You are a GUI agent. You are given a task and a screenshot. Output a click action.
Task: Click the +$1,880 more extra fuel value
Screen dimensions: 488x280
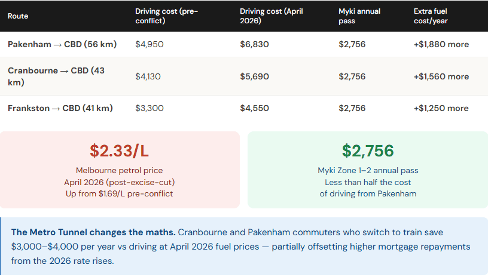pyautogui.click(x=441, y=44)
